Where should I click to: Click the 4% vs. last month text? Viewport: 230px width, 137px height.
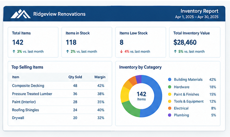click(137, 52)
